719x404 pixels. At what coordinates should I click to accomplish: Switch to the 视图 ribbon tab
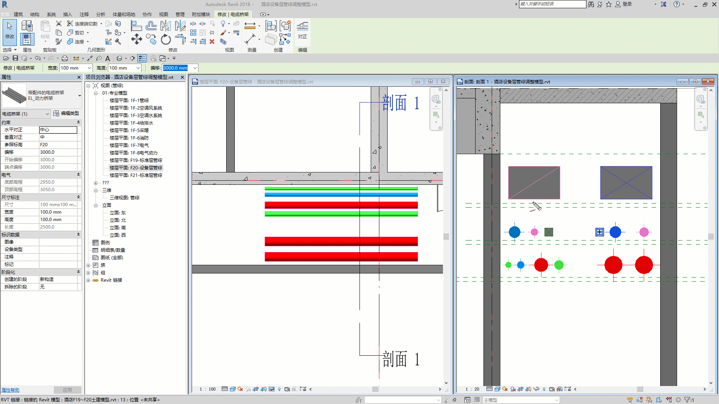(x=163, y=14)
